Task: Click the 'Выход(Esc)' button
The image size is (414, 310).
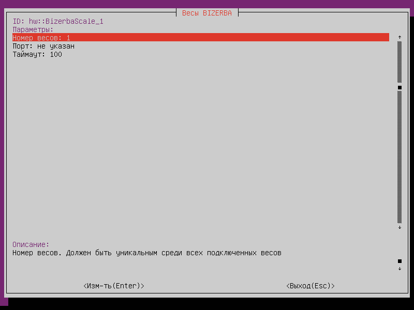Action: (x=310, y=286)
